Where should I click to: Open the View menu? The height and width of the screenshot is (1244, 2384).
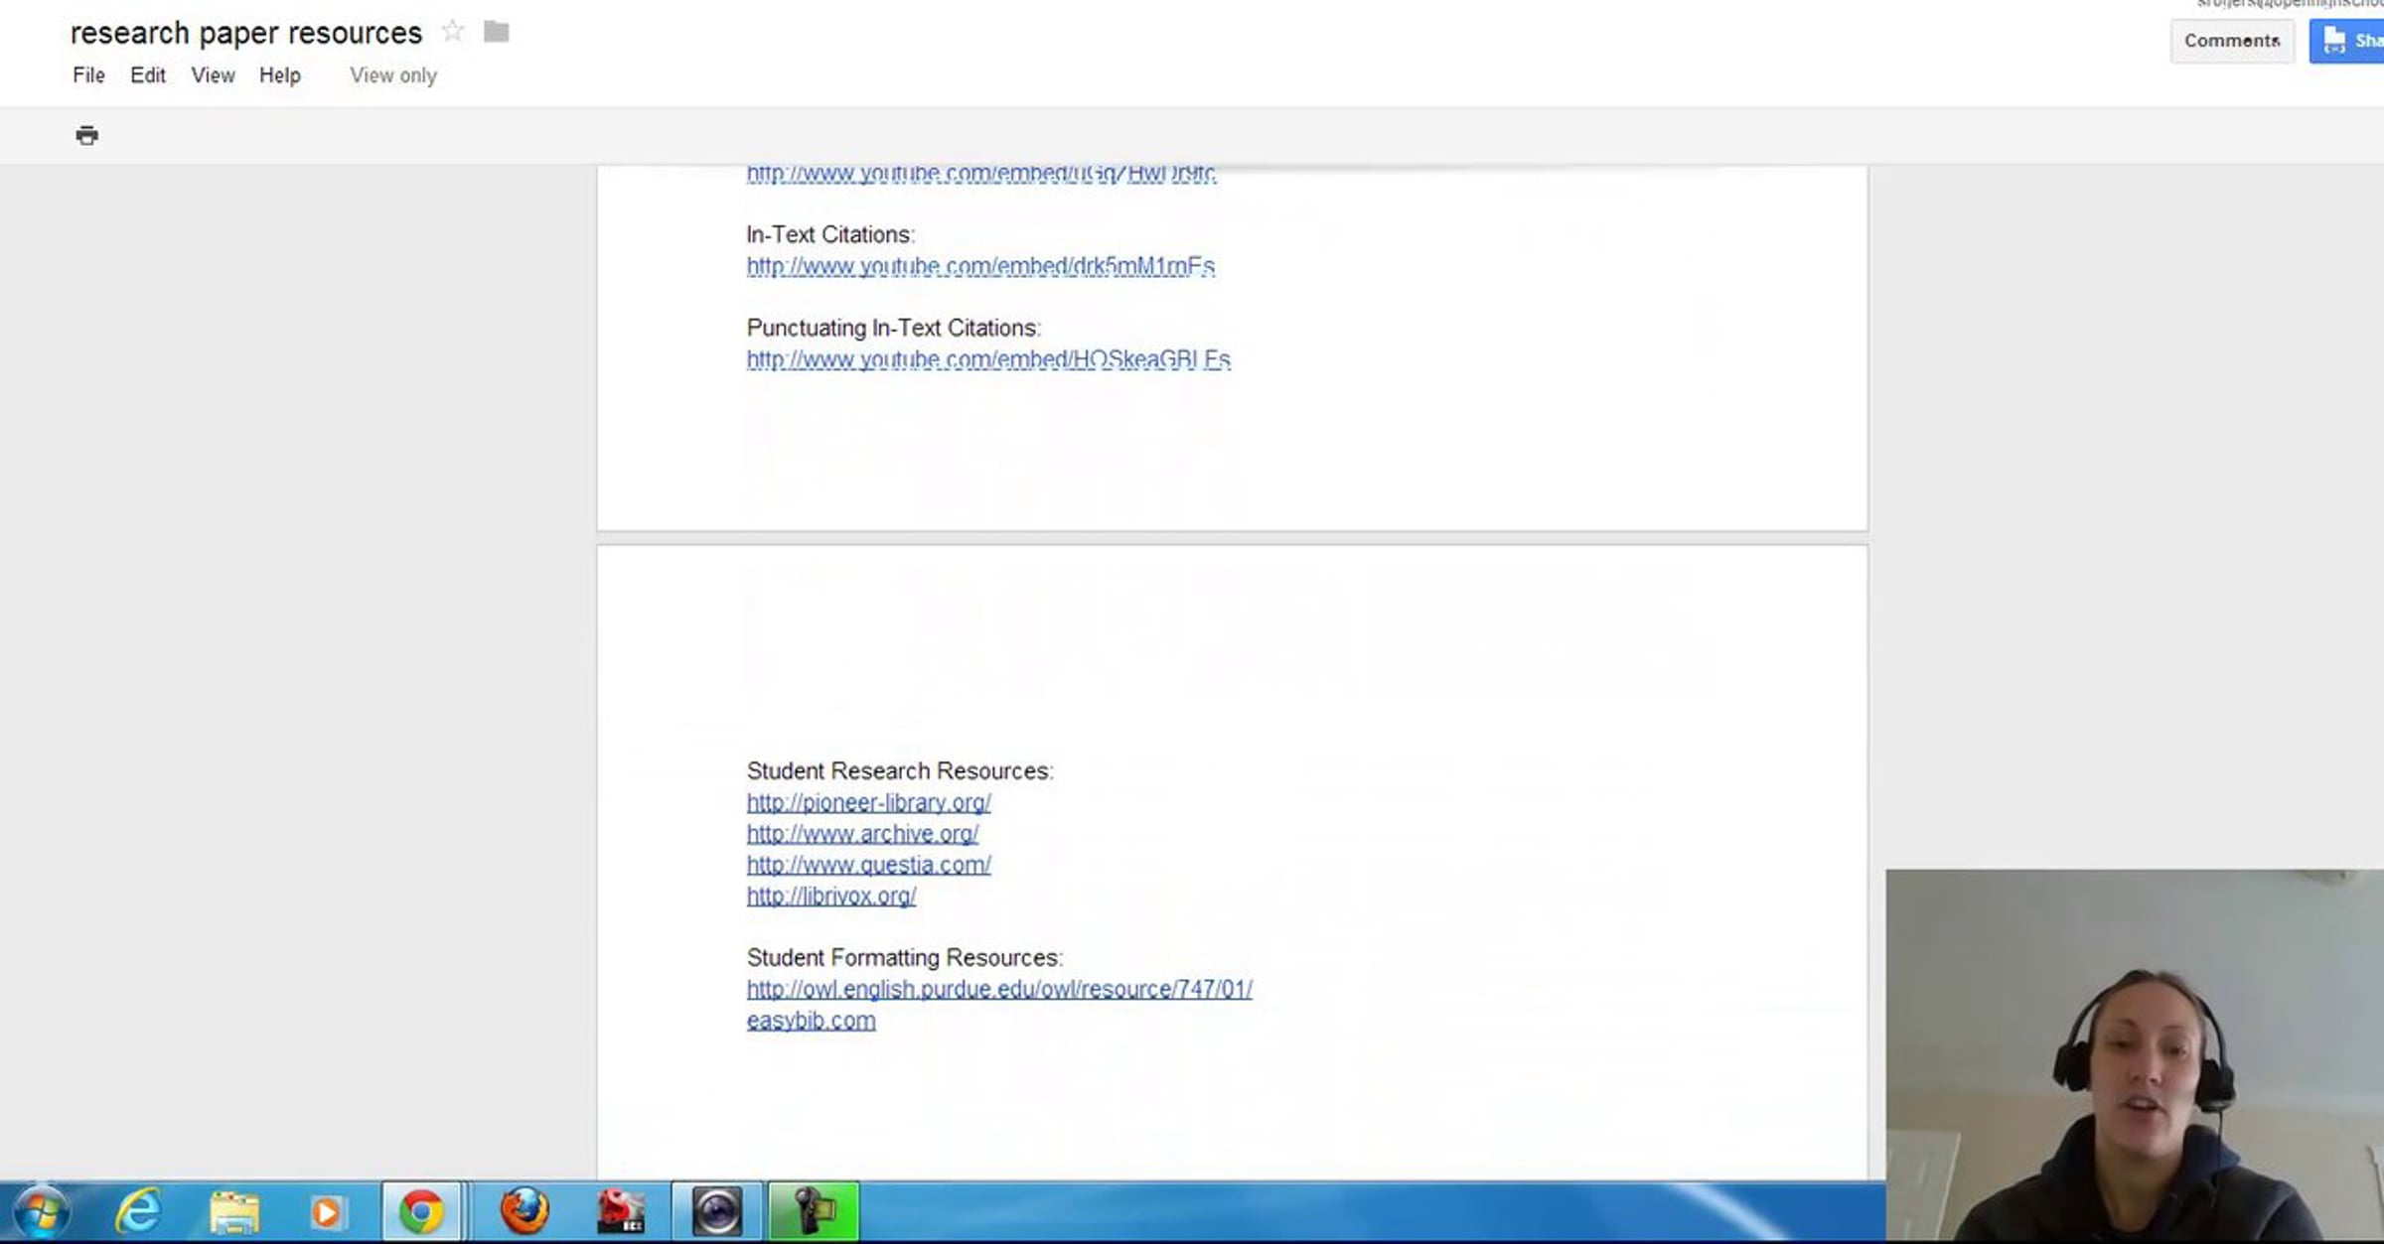[x=213, y=75]
